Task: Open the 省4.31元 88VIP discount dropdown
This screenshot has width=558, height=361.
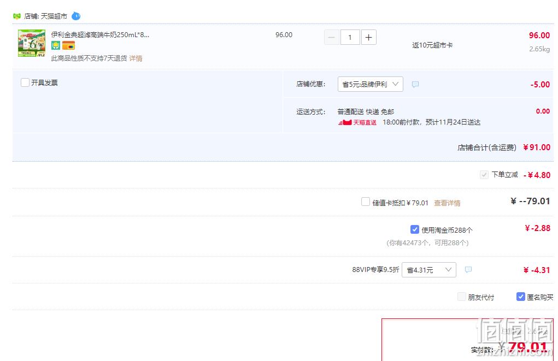Action: click(x=429, y=270)
